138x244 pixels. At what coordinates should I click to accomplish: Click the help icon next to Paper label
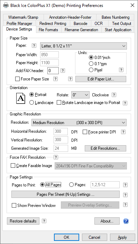point(34,46)
